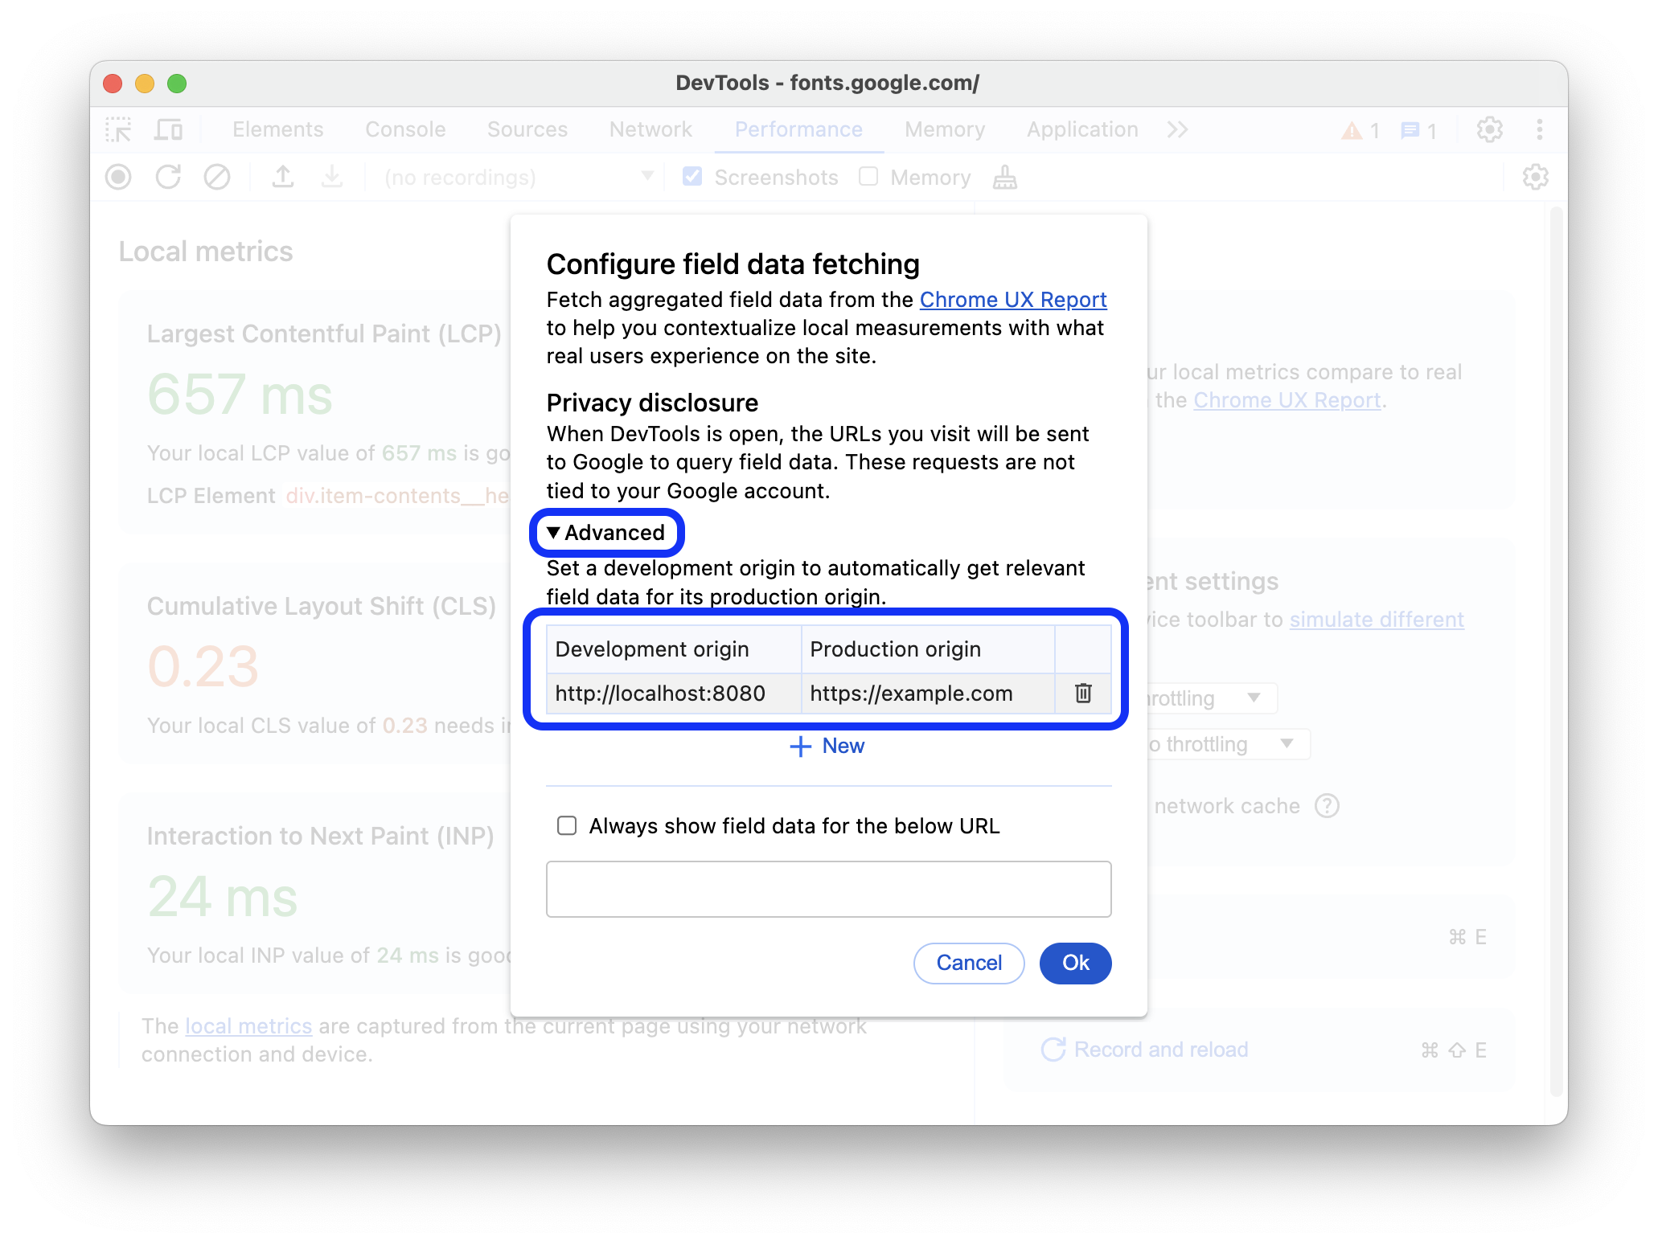The width and height of the screenshot is (1658, 1244).
Task: Click the Add New origin mapping button
Action: [x=831, y=746]
